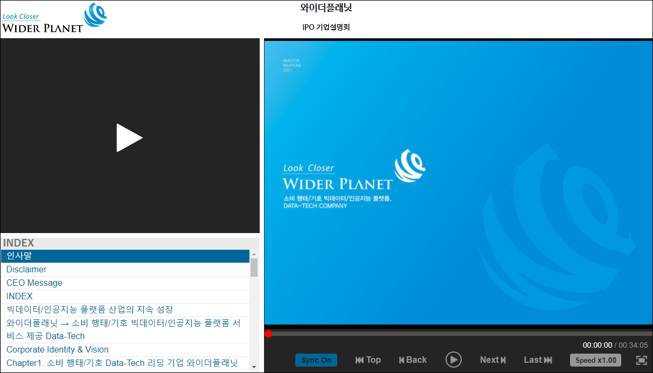This screenshot has width=653, height=373.
Task: Open the CEO Message index entry
Action: pos(125,283)
